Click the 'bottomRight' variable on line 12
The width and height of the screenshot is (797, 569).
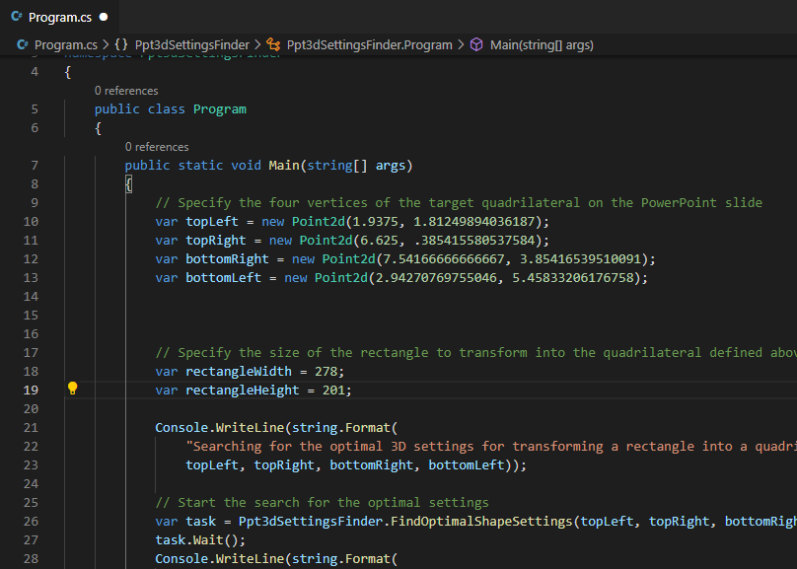(227, 259)
